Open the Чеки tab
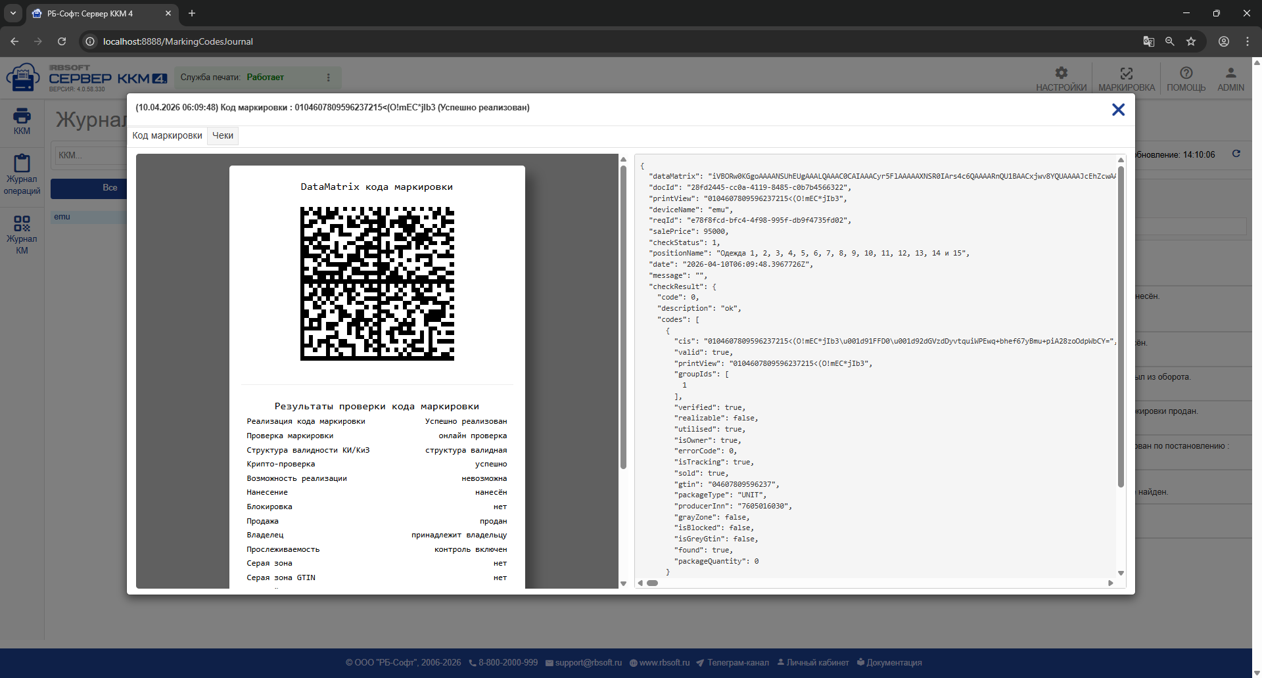Screen dimensions: 1262x678 pyautogui.click(x=223, y=135)
